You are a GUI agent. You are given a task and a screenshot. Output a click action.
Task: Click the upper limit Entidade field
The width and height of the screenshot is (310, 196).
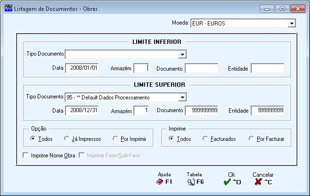tap(267, 111)
